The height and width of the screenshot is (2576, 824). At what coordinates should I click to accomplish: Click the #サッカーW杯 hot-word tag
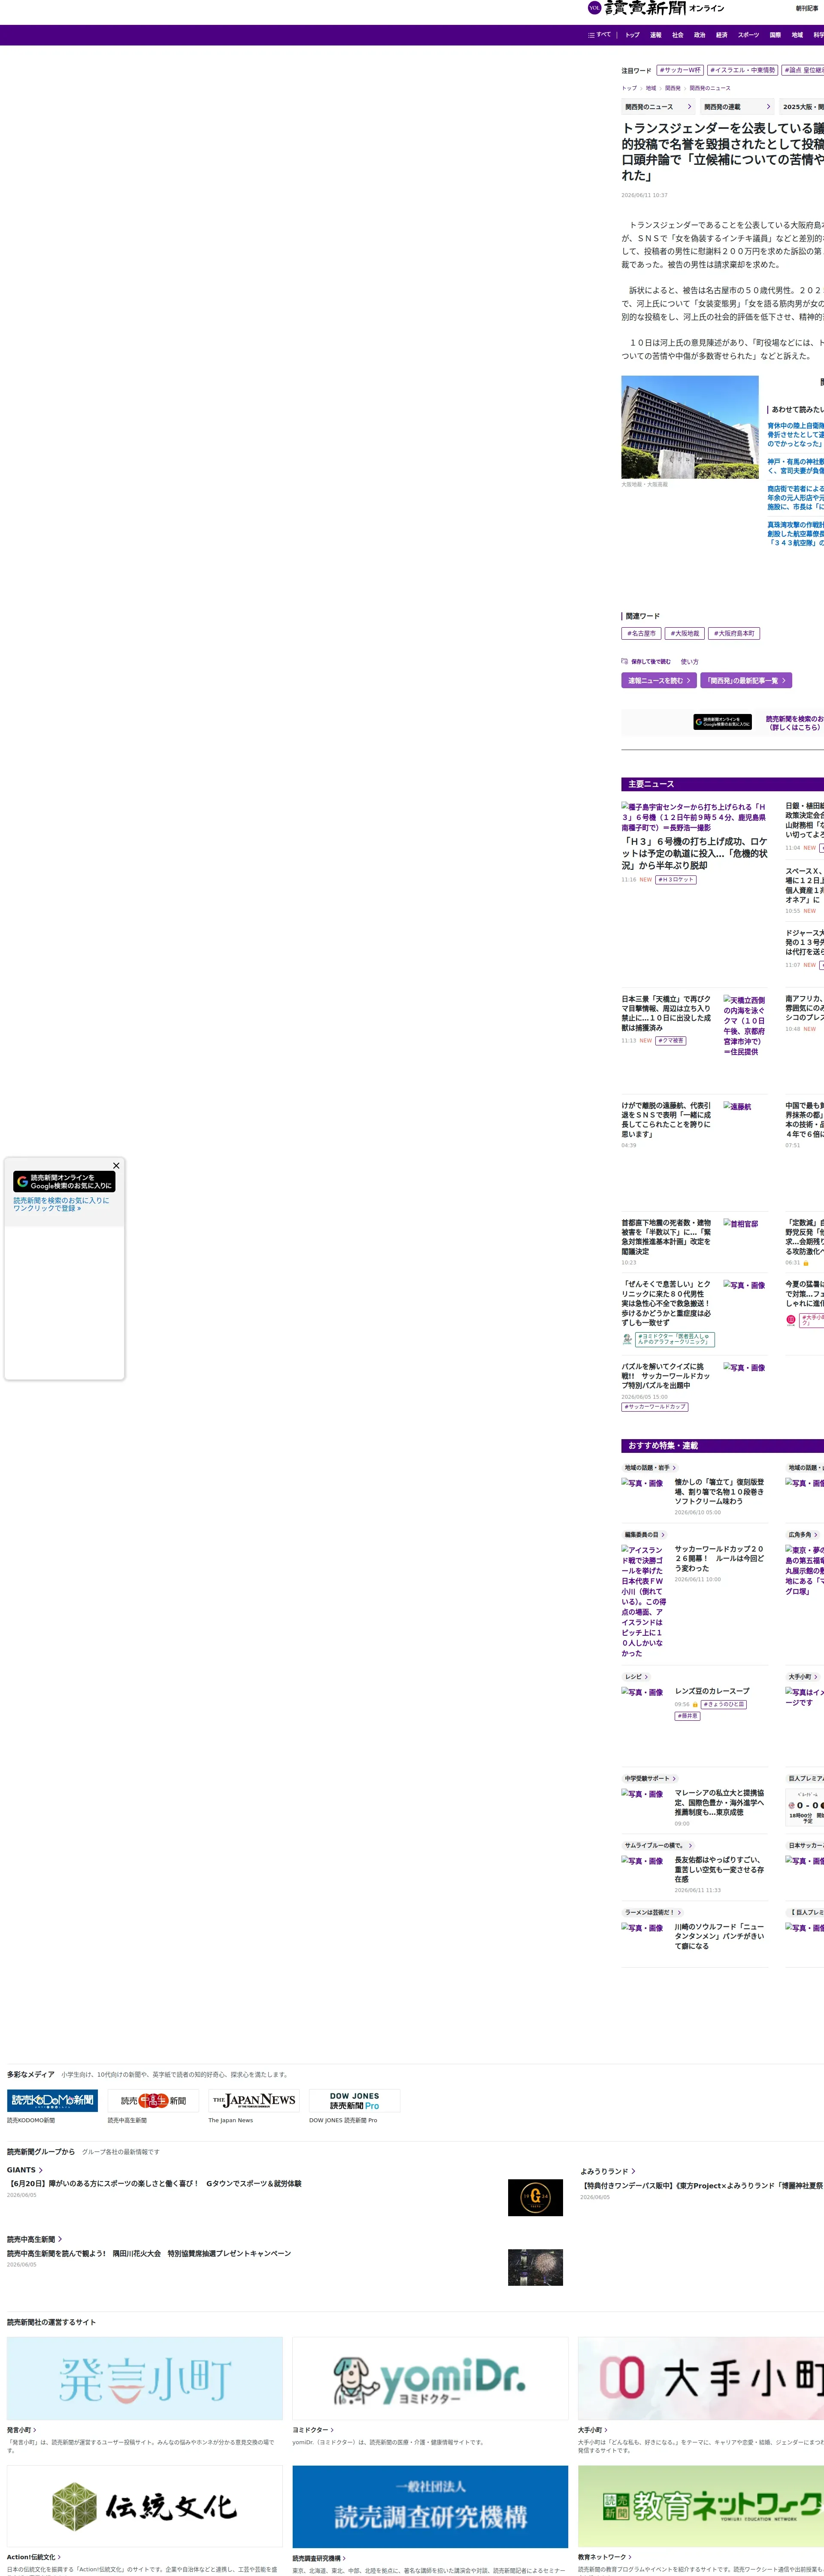680,70
